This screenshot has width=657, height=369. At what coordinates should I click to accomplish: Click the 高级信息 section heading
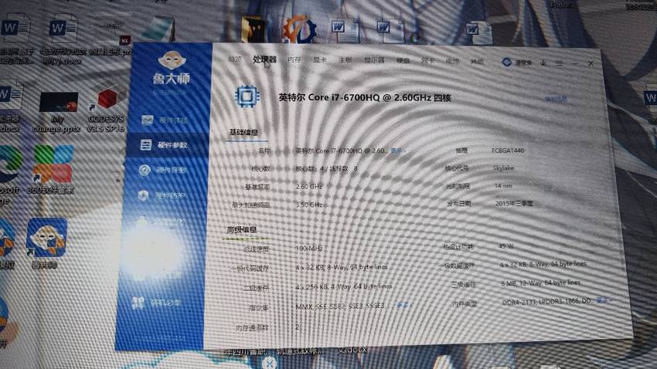242,230
